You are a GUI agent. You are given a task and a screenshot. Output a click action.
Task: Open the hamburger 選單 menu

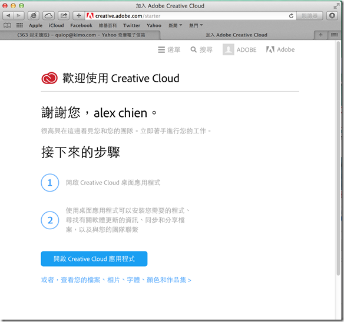pyautogui.click(x=169, y=50)
